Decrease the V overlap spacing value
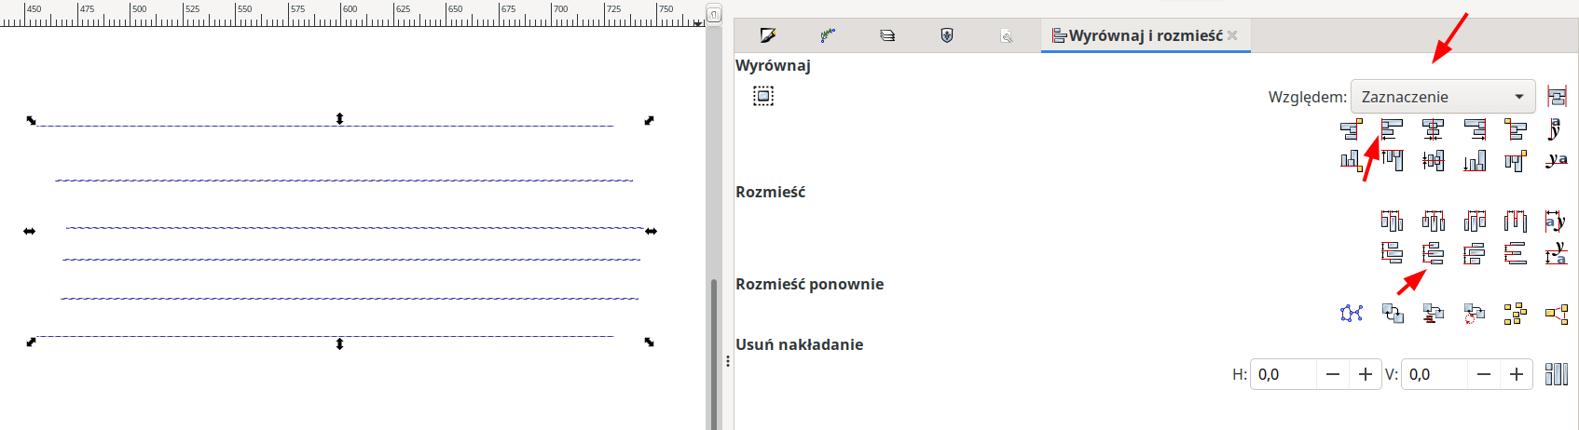1579x430 pixels. [x=1484, y=374]
